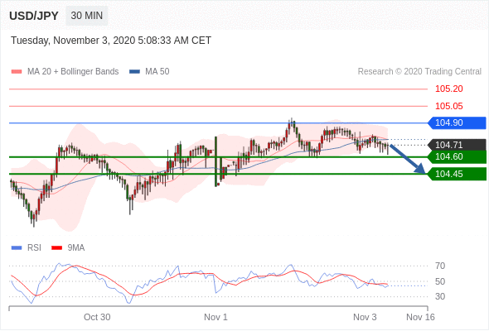
Task: Click the Nov 16 date axis label
Action: point(420,317)
